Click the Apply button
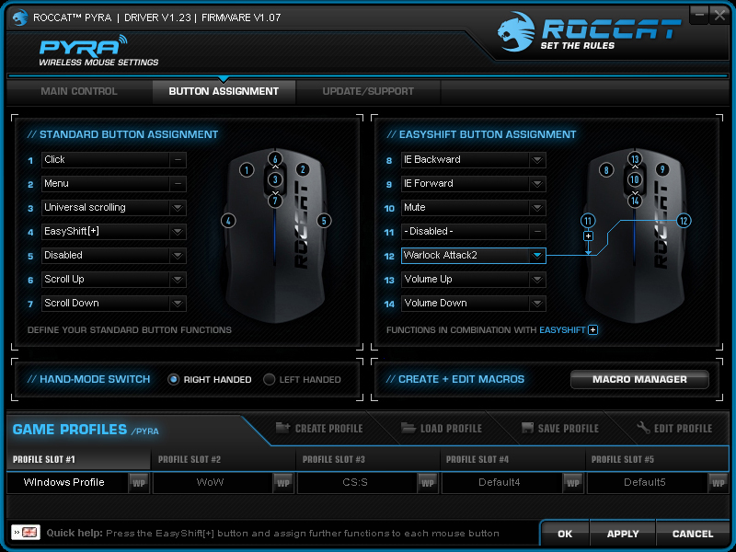The width and height of the screenshot is (736, 552). pyautogui.click(x=623, y=534)
